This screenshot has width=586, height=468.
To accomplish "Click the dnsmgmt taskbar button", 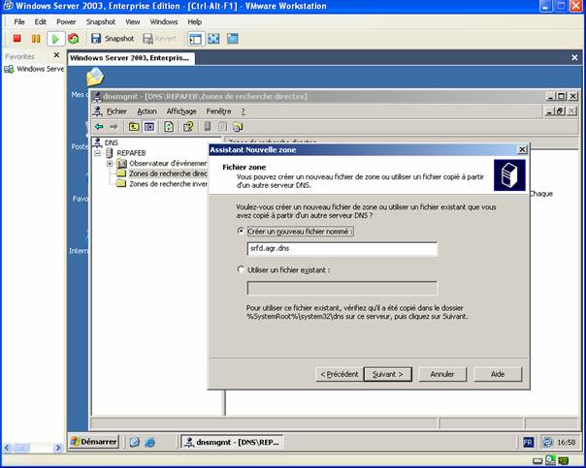I will tap(232, 442).
